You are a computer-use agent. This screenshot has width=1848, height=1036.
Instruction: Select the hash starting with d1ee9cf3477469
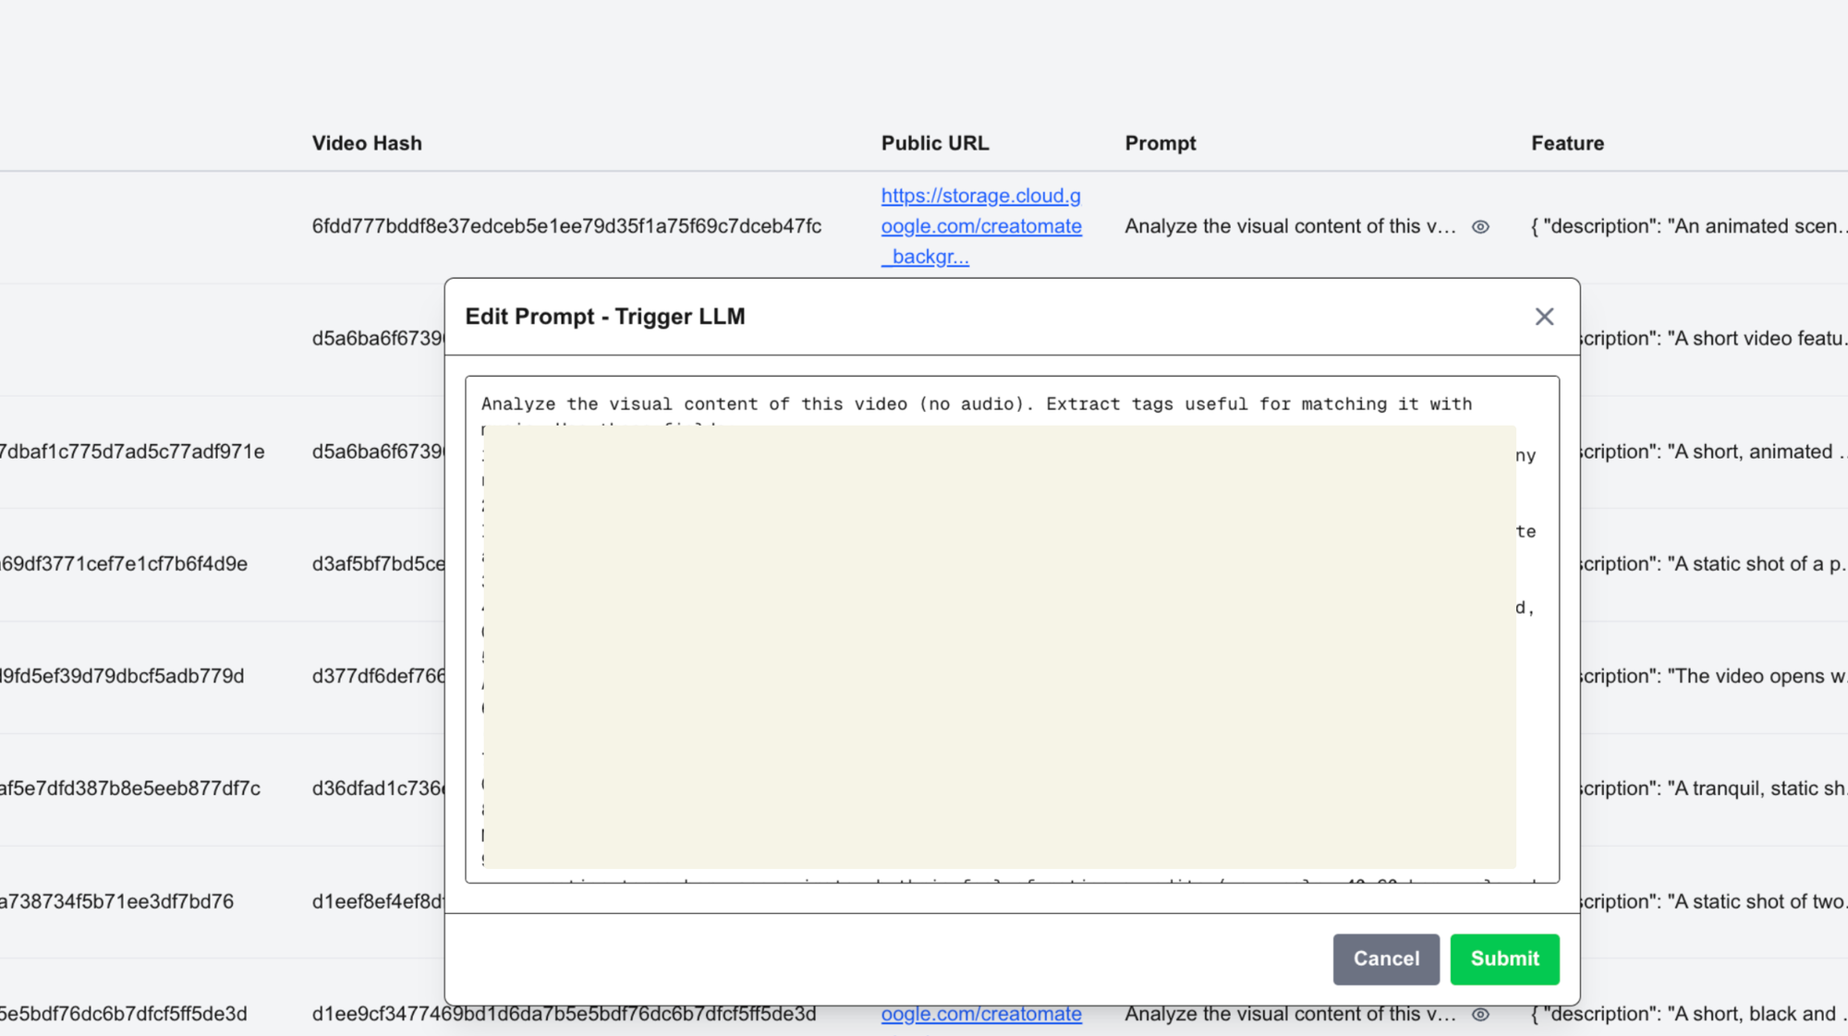(564, 1014)
